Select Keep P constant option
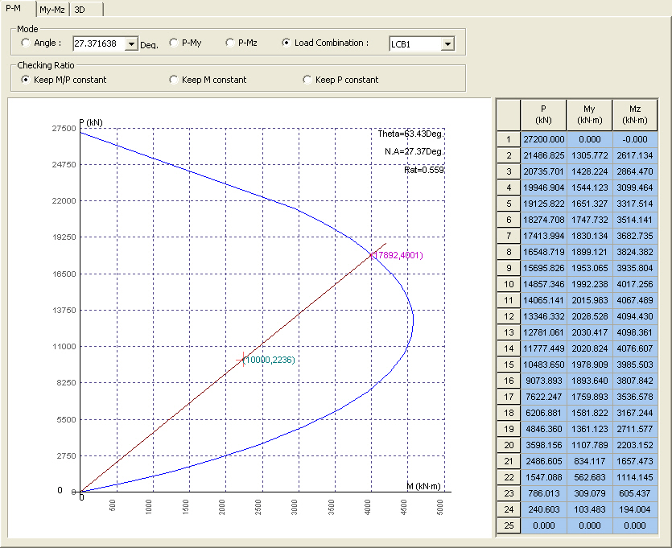The height and width of the screenshot is (548, 672). click(x=307, y=80)
